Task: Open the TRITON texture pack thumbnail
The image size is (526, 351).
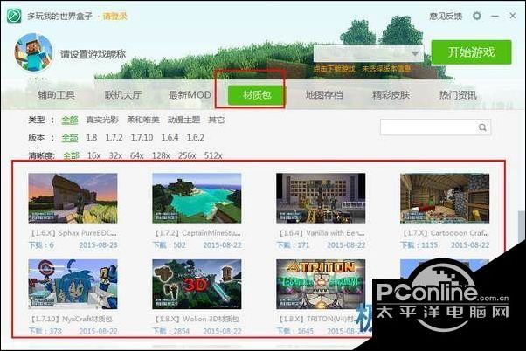Action: pyautogui.click(x=308, y=284)
